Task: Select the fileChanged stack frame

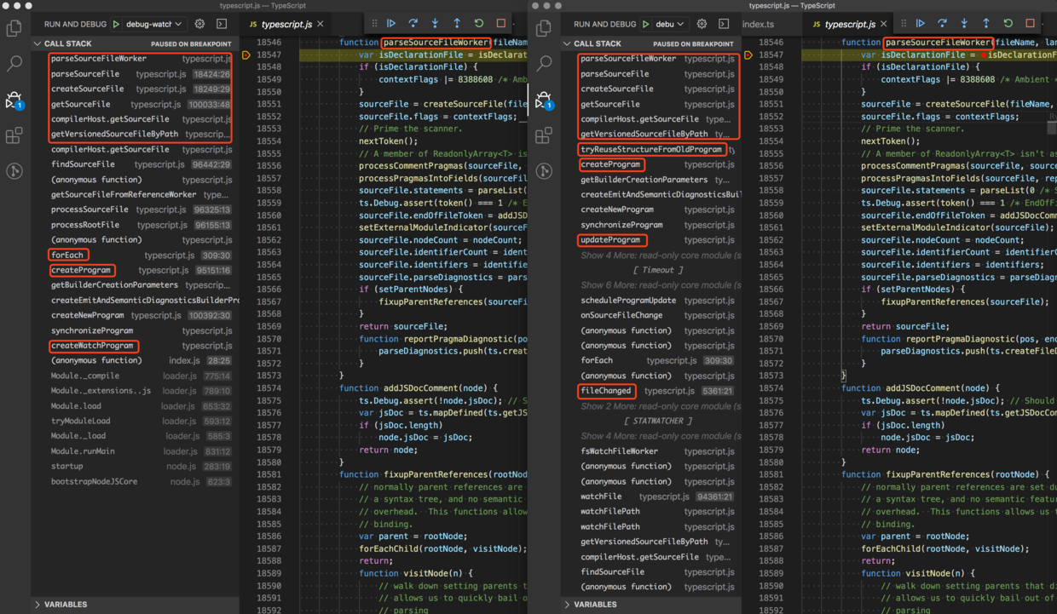Action: coord(605,391)
